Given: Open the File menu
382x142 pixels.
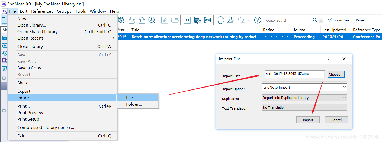Looking at the screenshot, I should [x=12, y=11].
